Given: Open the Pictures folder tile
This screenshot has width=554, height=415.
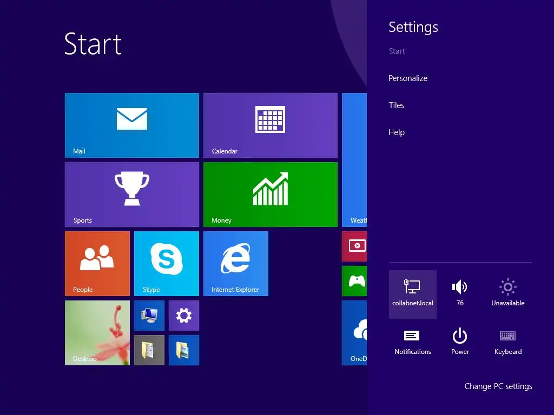Looking at the screenshot, I should [x=184, y=350].
